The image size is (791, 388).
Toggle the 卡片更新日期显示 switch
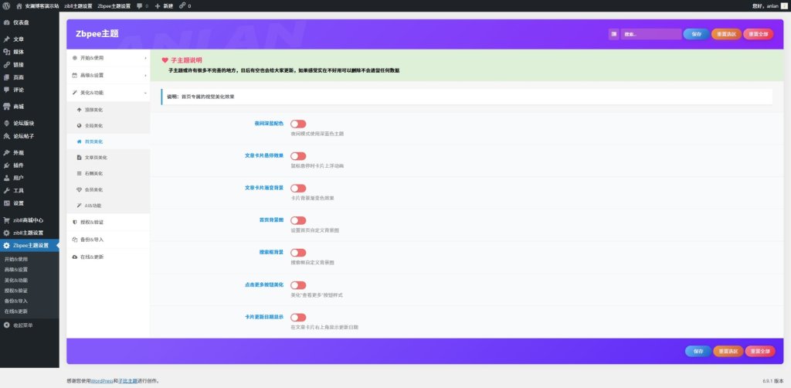[x=298, y=317]
